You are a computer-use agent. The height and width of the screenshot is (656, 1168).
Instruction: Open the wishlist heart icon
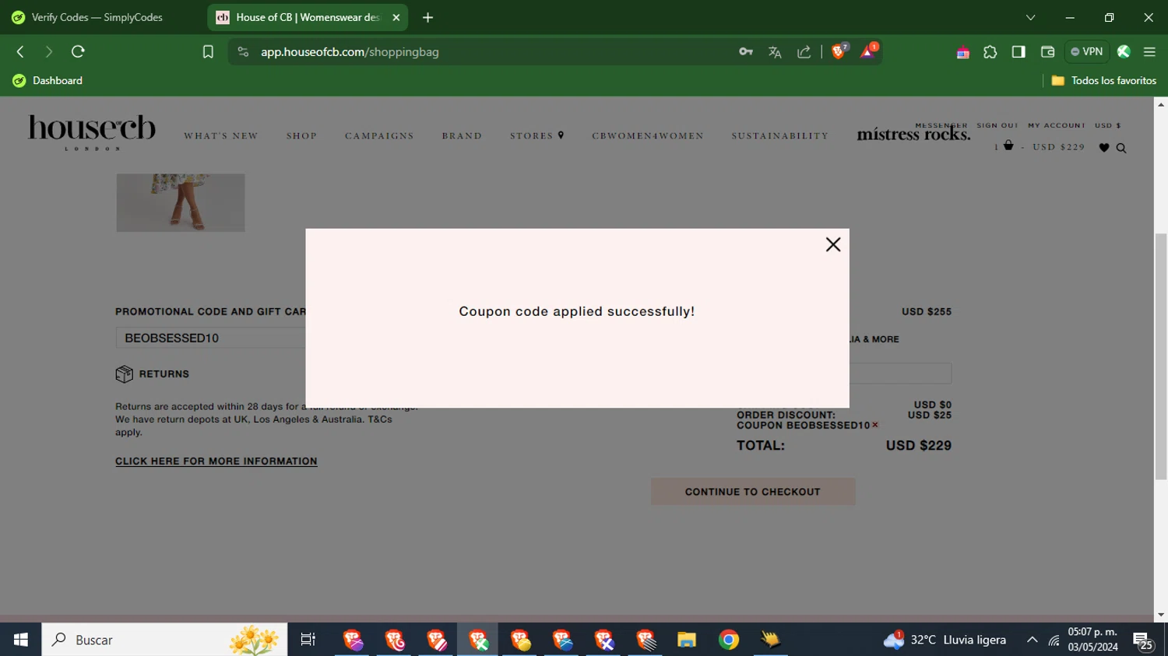click(1103, 148)
